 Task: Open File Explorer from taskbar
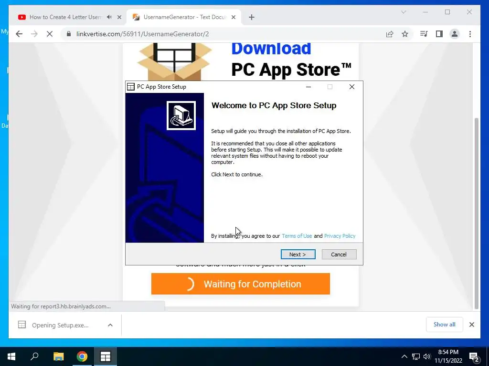58,356
